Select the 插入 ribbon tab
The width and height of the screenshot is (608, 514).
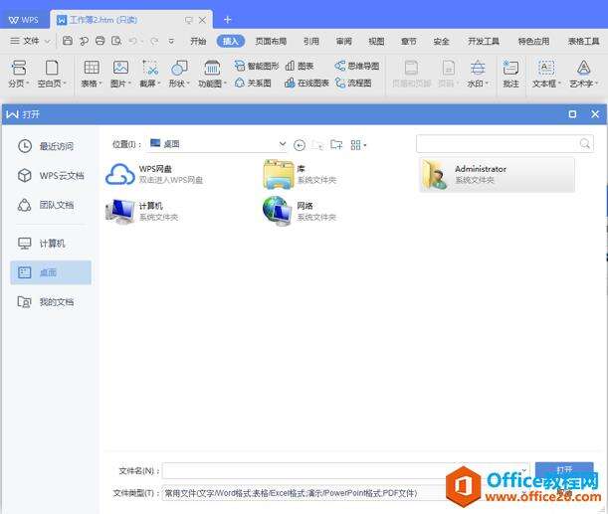[230, 41]
